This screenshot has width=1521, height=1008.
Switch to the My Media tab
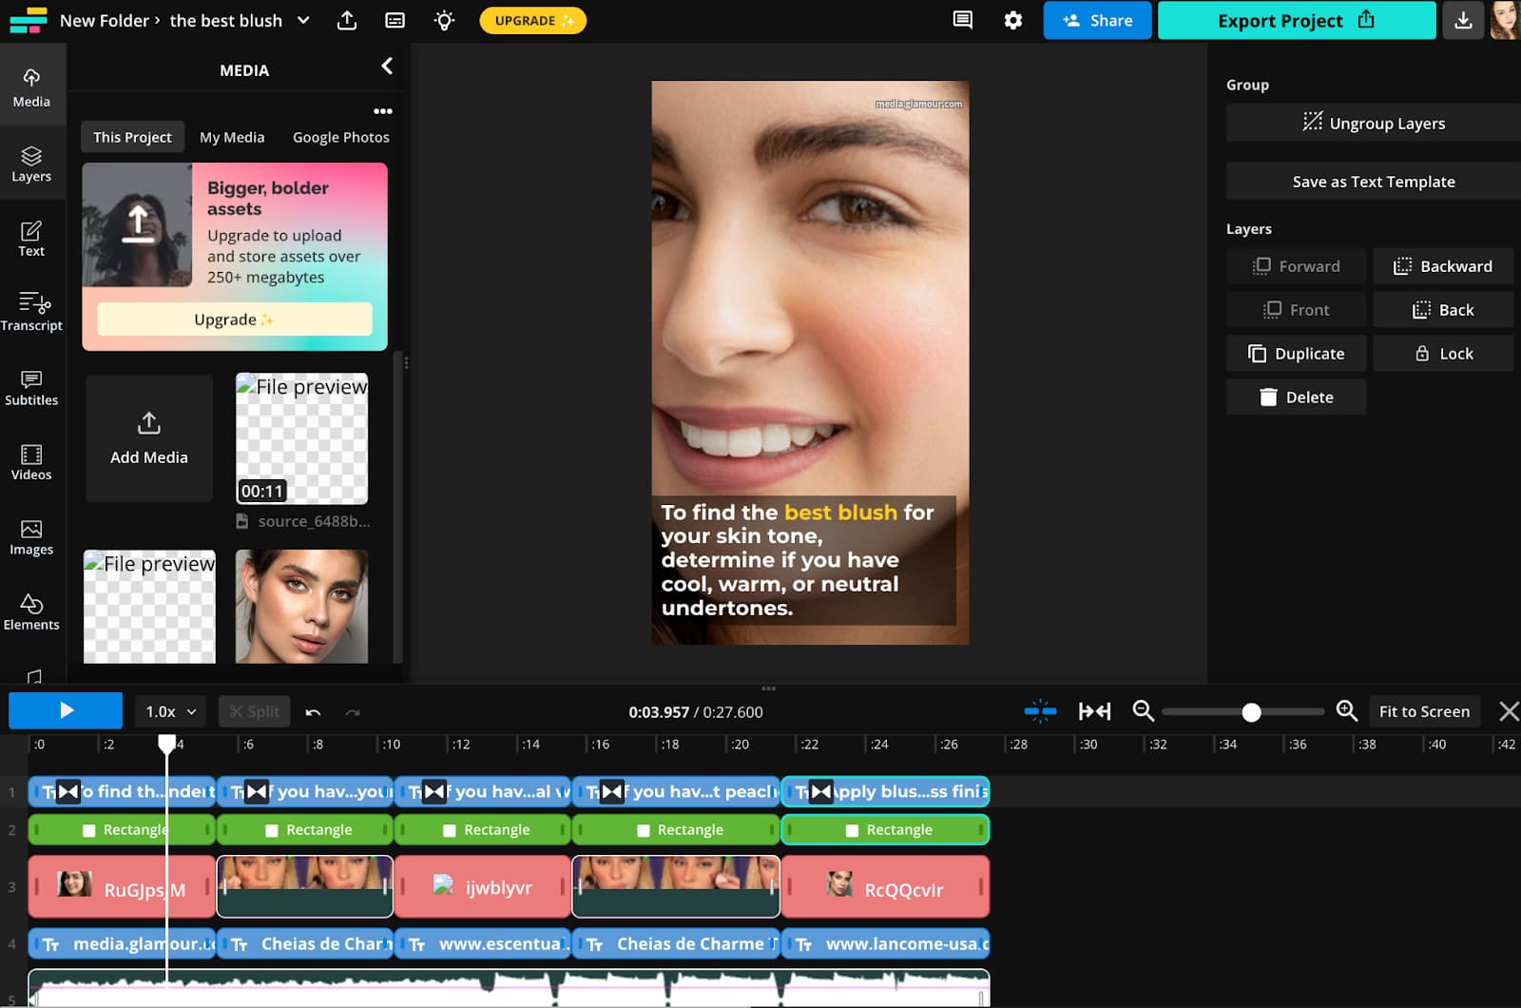tap(232, 137)
